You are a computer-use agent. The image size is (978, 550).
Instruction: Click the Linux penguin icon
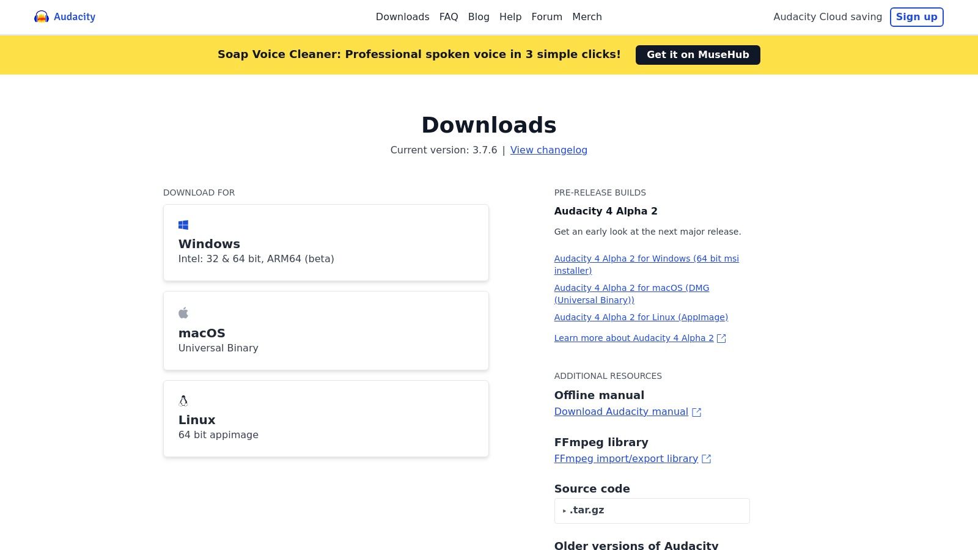(183, 401)
